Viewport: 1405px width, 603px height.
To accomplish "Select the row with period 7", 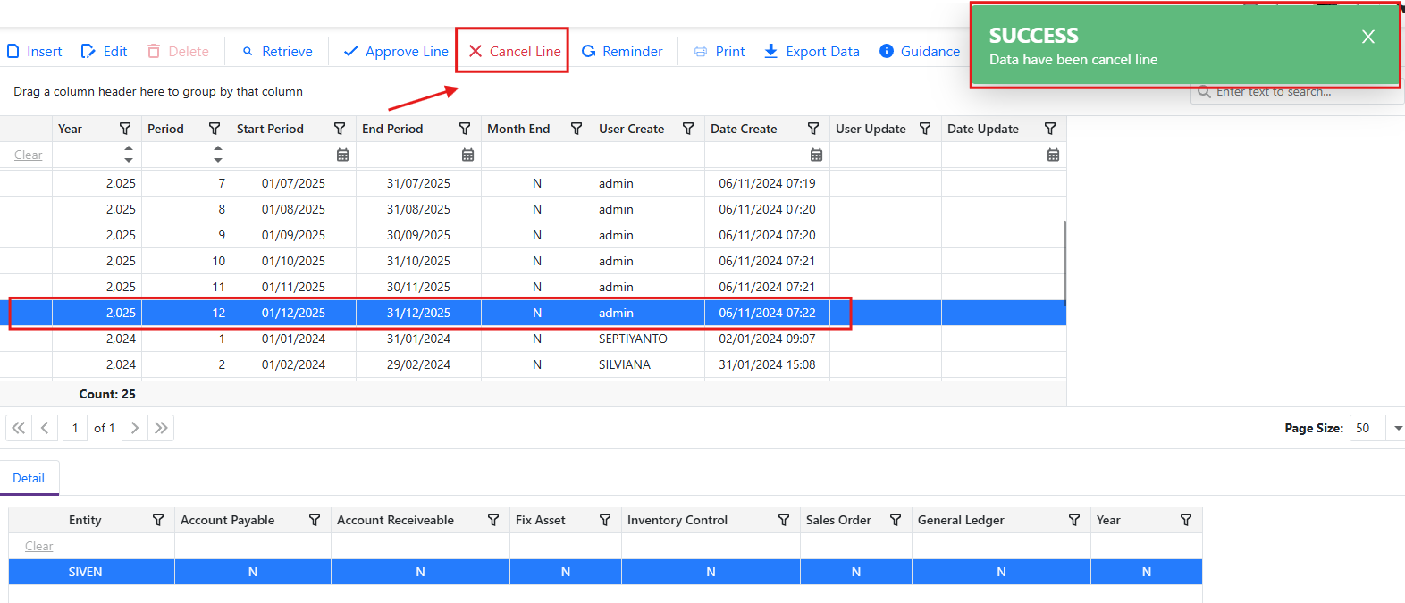I will (x=533, y=183).
